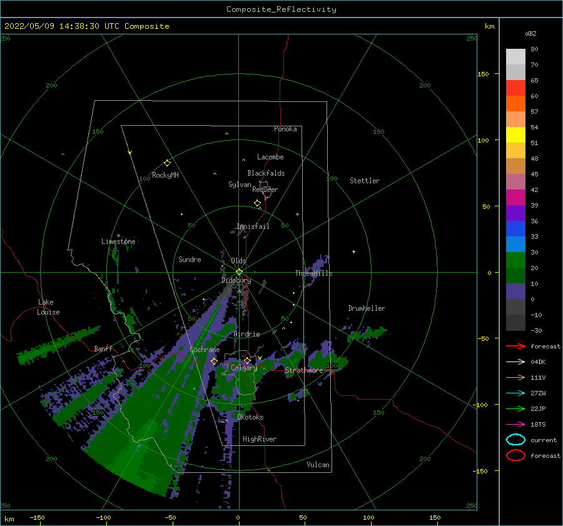Click the HighRiver label
Image resolution: width=563 pixels, height=526 pixels.
point(260,439)
